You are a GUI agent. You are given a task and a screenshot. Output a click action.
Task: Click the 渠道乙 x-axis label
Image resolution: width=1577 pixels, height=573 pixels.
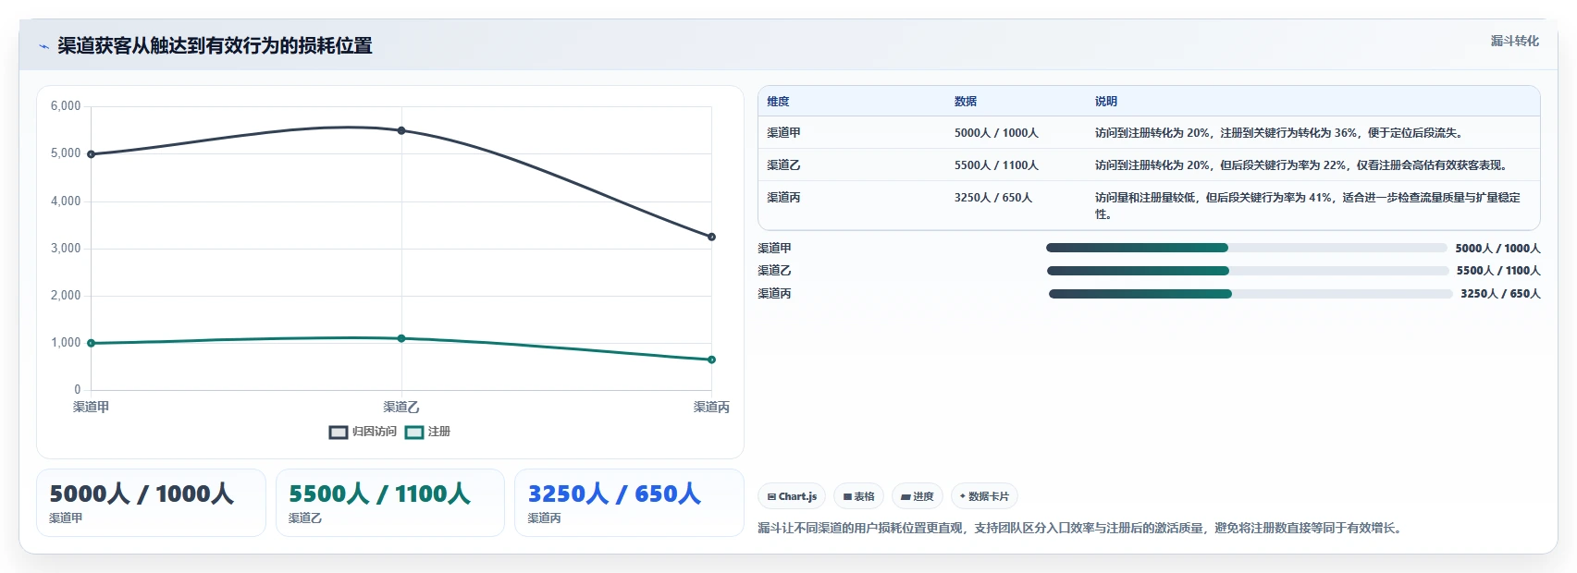point(401,407)
